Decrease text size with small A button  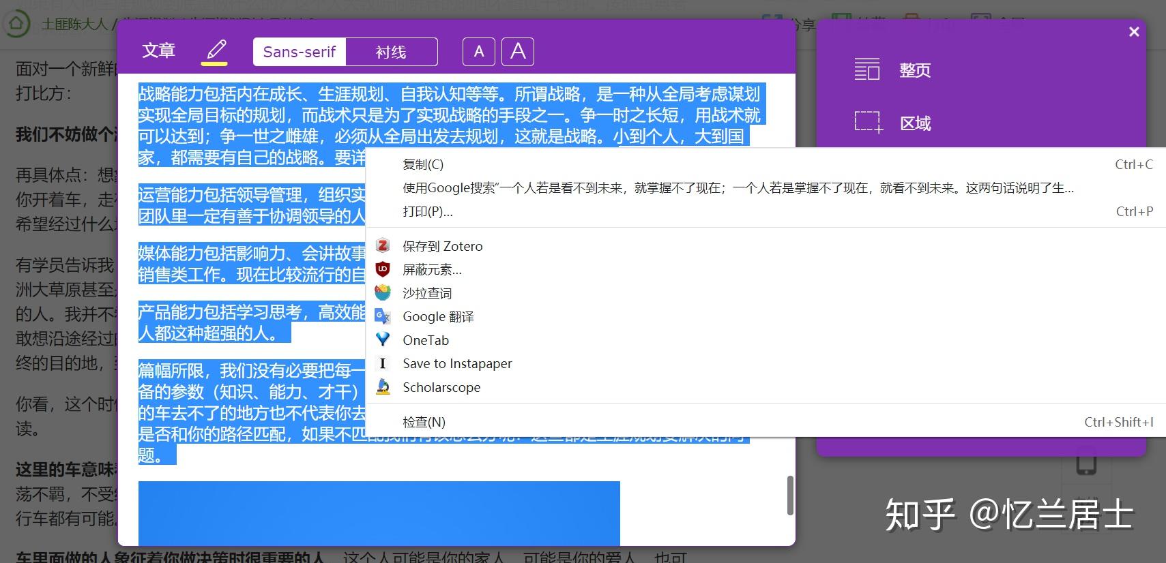coord(479,52)
